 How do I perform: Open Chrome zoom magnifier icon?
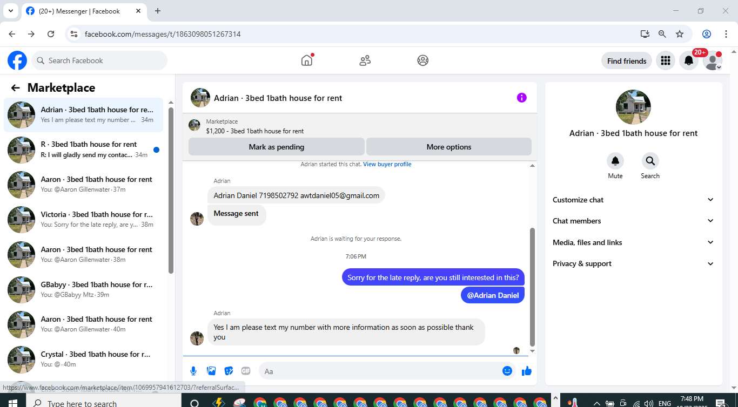click(x=662, y=34)
